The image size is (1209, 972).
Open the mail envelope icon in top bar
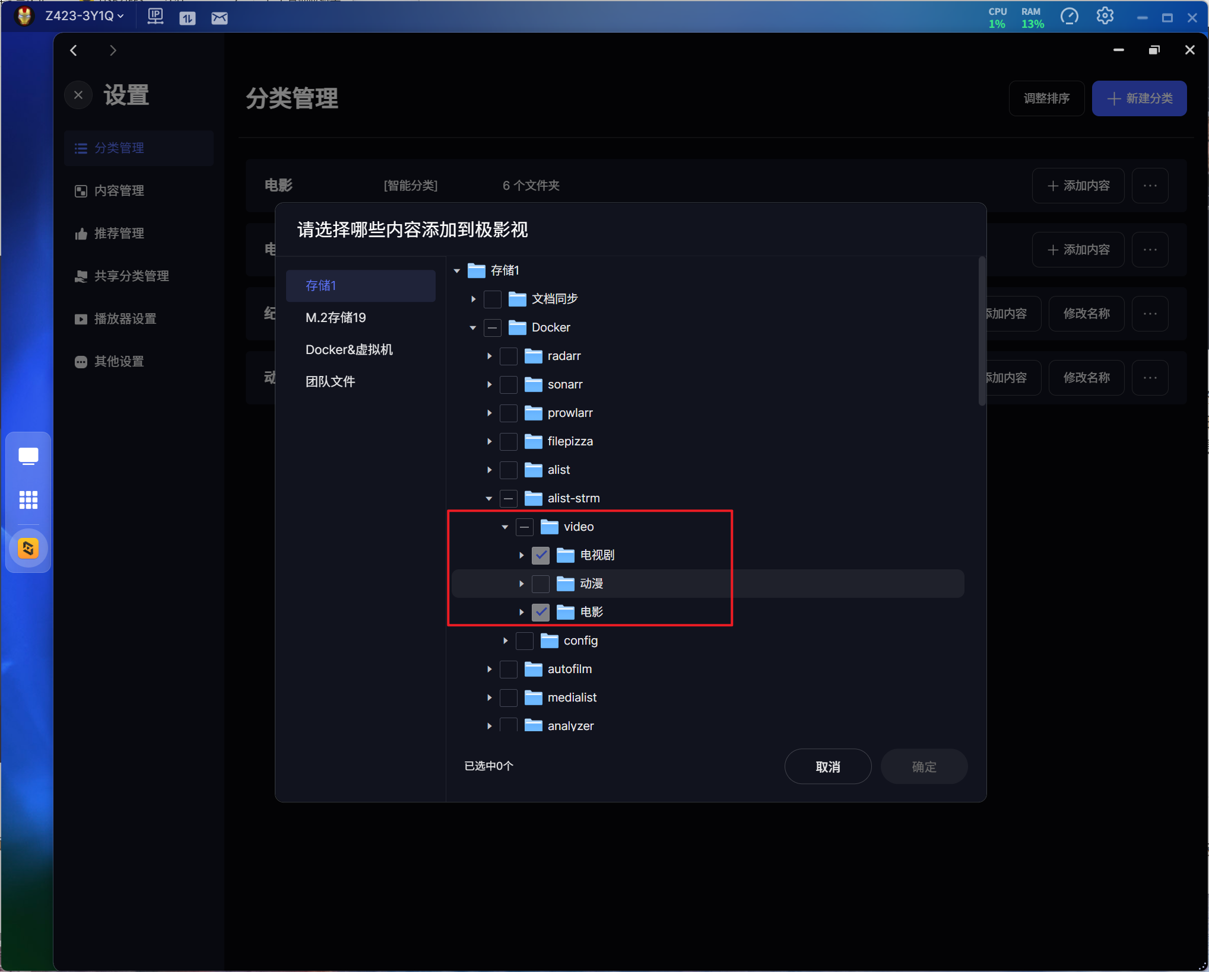point(219,18)
